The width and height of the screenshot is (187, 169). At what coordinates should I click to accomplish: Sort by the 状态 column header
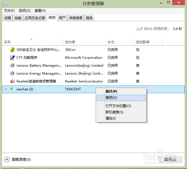(120, 42)
